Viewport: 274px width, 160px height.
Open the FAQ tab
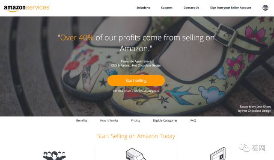[193, 120]
